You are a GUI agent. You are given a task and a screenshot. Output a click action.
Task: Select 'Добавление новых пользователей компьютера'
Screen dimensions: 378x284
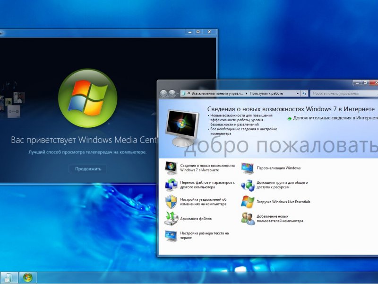280,219
